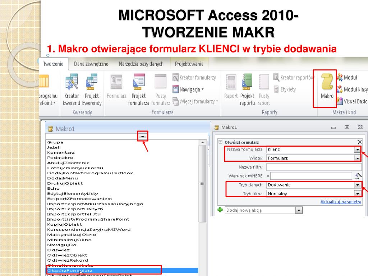Click action list scrollbar thumb
Image resolution: width=368 pixels, height=276 pixels.
tap(202, 184)
